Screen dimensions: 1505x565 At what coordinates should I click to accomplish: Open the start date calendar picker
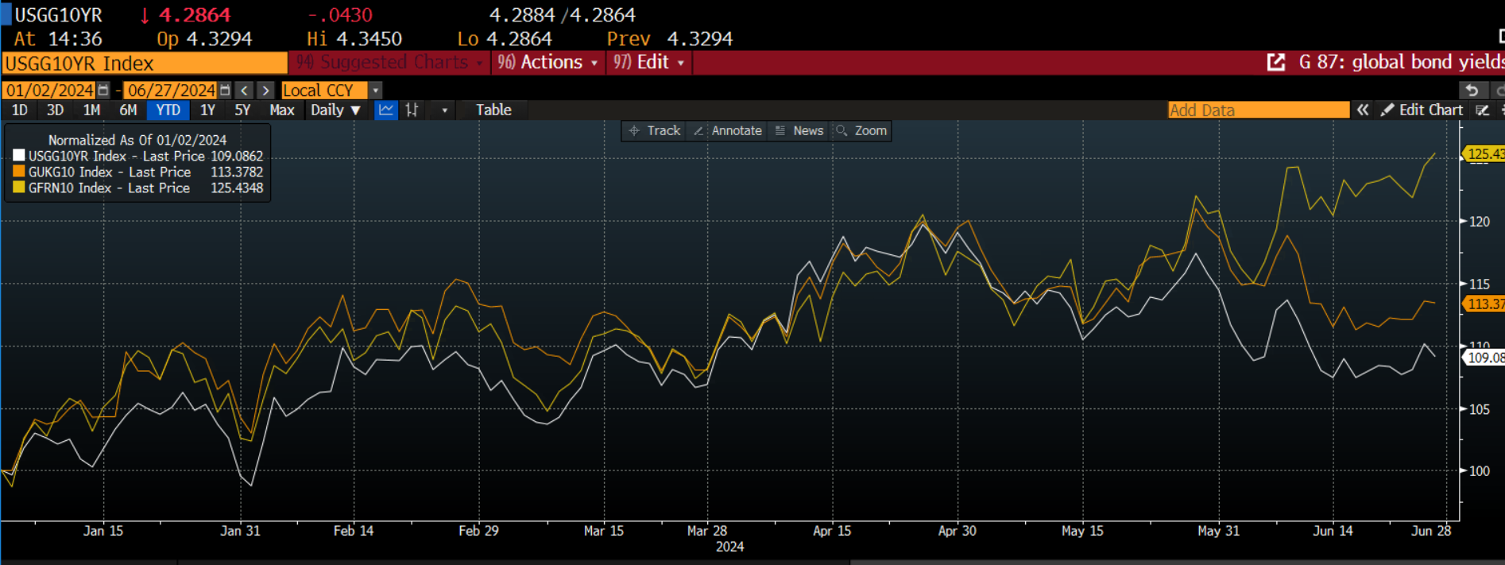pyautogui.click(x=103, y=91)
